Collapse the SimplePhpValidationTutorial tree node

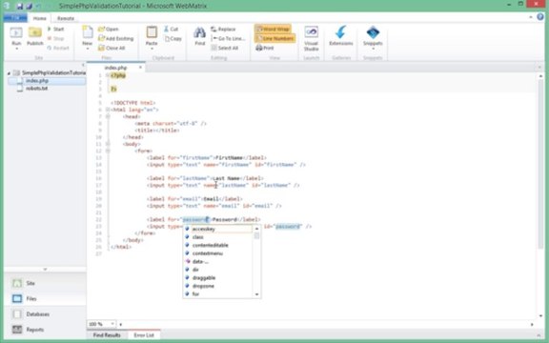[x=9, y=73]
